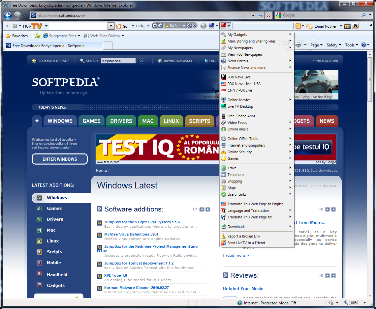This screenshot has height=309, width=376.
Task: Play the LiveTV radio player
Action: pyautogui.click(x=161, y=26)
